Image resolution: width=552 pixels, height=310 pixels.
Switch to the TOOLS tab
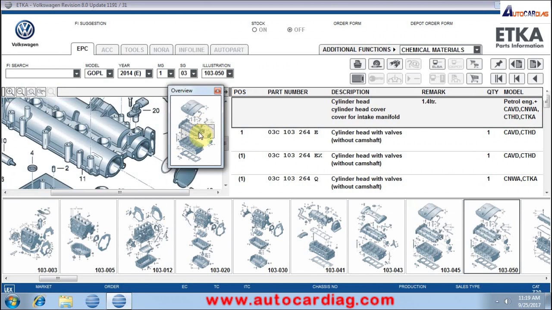click(x=134, y=50)
